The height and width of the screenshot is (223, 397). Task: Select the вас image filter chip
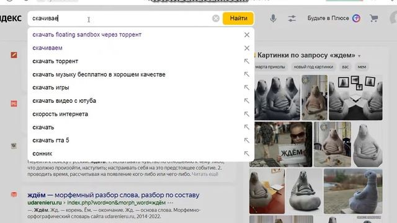pos(345,67)
